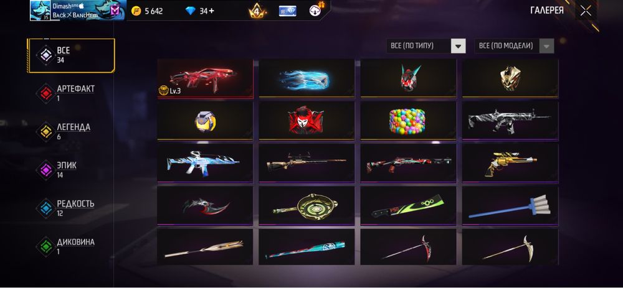The width and height of the screenshot is (623, 288).
Task: Select the golden revolver skin
Action: [510, 163]
